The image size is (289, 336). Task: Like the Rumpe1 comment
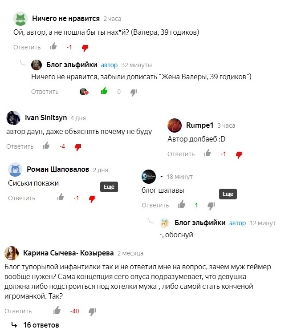click(208, 153)
